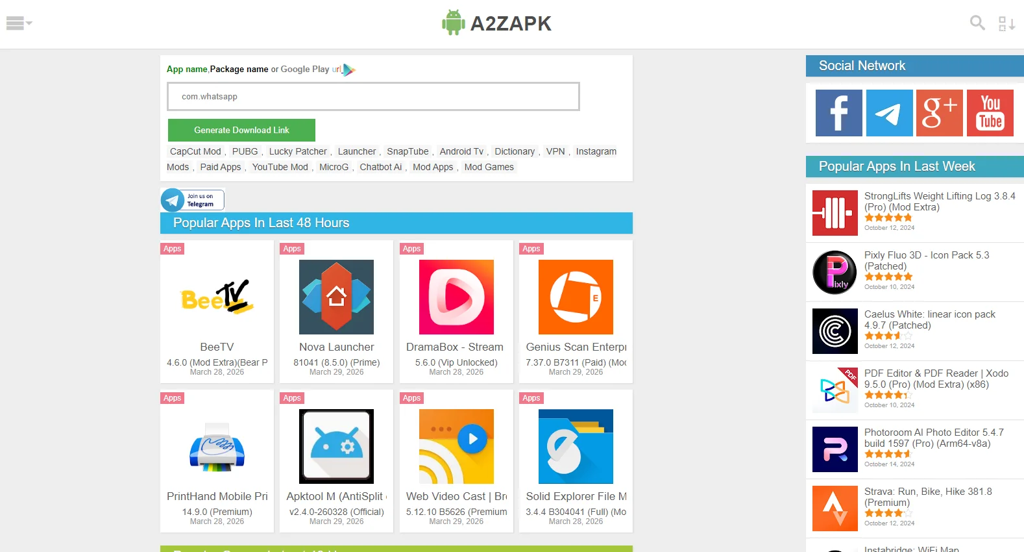Screen dimensions: 1024x552
Task: Open the Web Video Cast app icon
Action: 456,447
